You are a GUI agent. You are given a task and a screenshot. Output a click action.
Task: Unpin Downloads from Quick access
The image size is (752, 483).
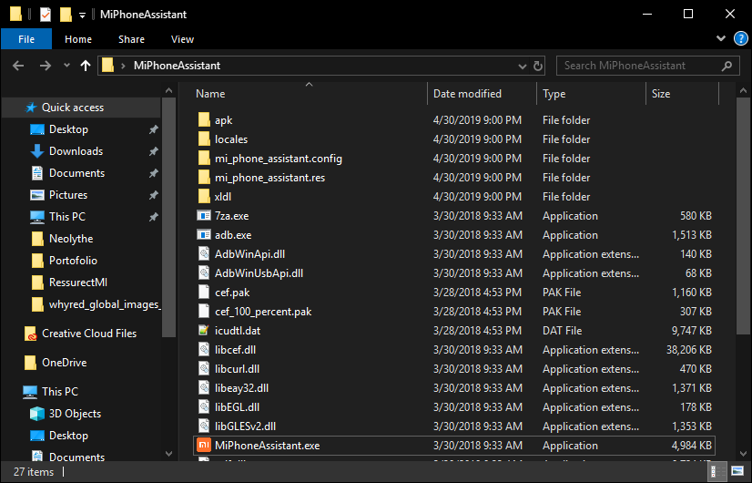154,151
